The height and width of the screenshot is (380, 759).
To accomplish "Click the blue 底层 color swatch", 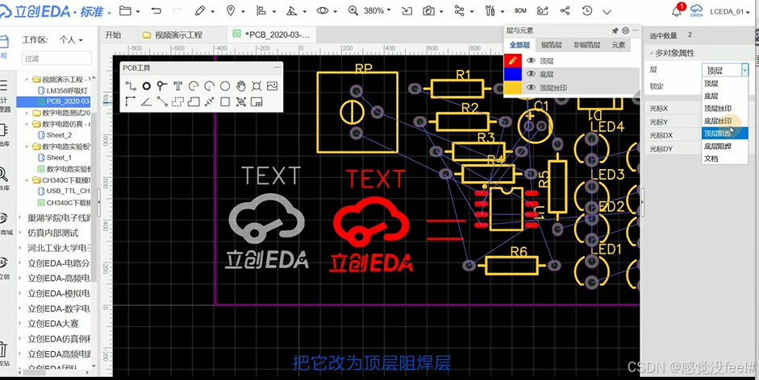I will [513, 74].
